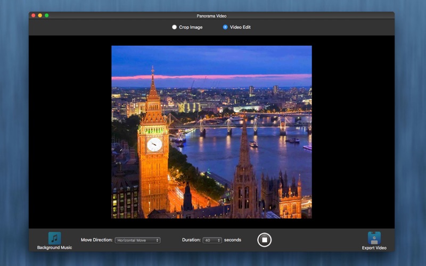The image size is (426, 266).
Task: Click the Move Direction label text
Action: (x=96, y=240)
